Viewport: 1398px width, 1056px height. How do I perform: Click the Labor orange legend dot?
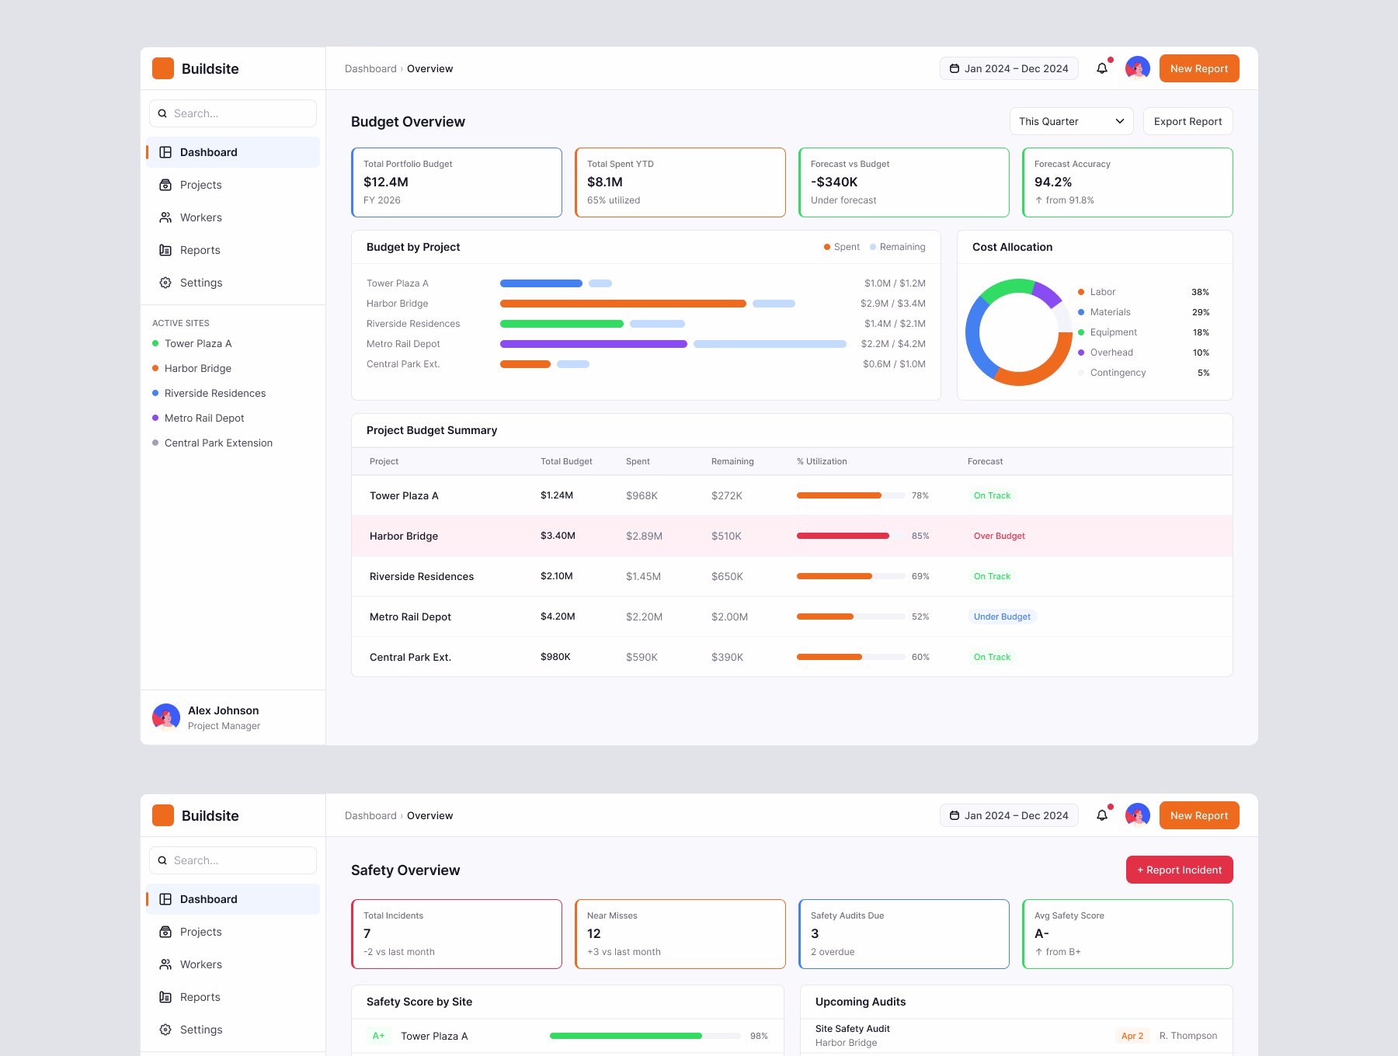click(x=1080, y=292)
